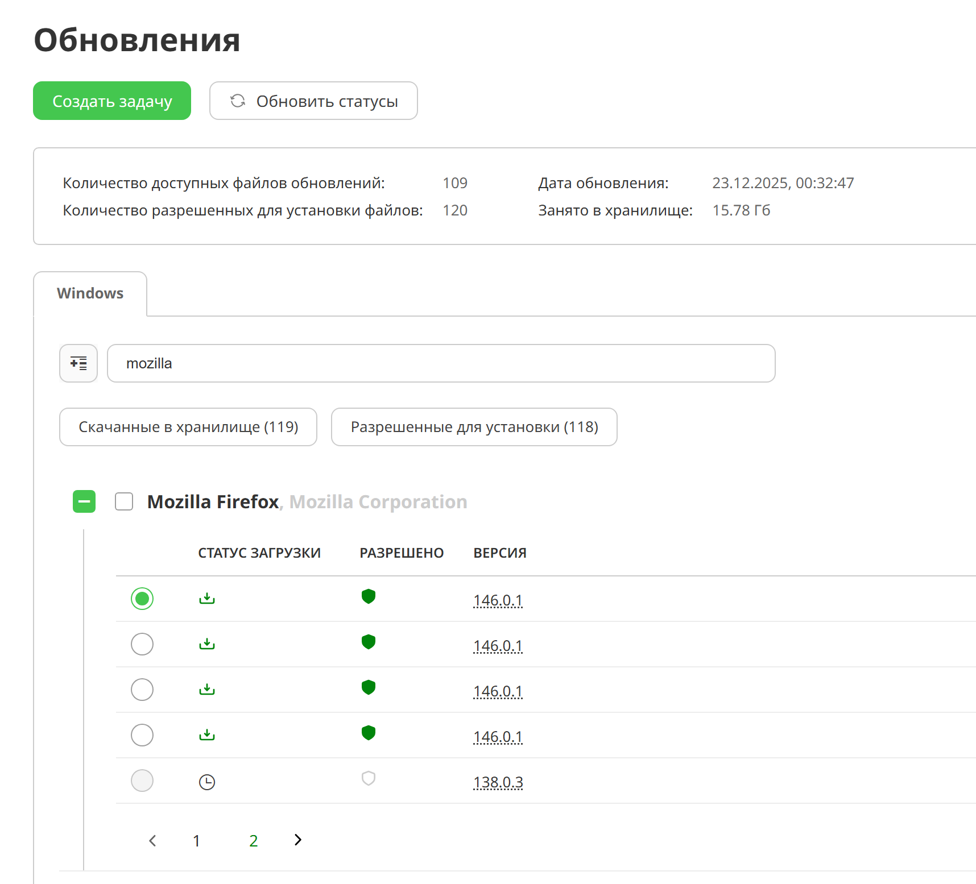The height and width of the screenshot is (884, 976).
Task: Click the search field containing mozilla
Action: click(441, 363)
